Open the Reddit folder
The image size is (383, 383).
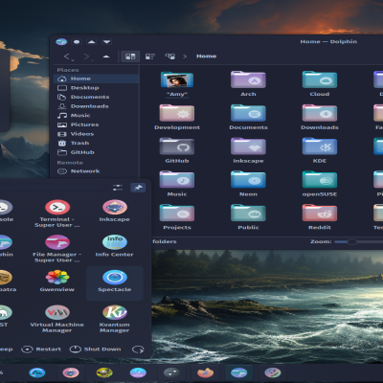[320, 217]
